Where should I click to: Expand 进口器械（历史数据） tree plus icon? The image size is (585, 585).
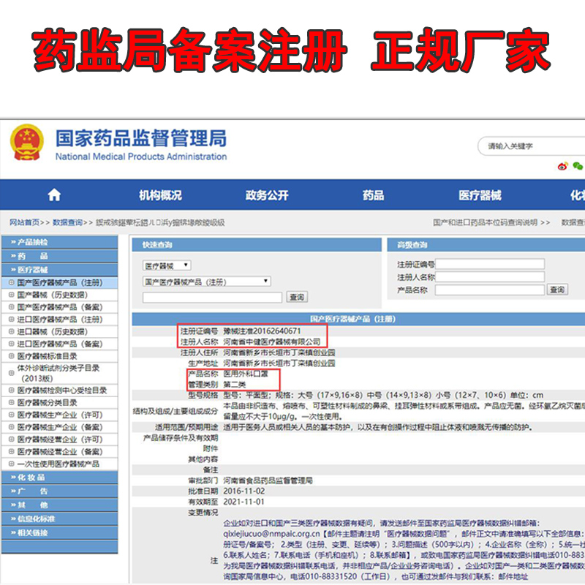(x=11, y=331)
